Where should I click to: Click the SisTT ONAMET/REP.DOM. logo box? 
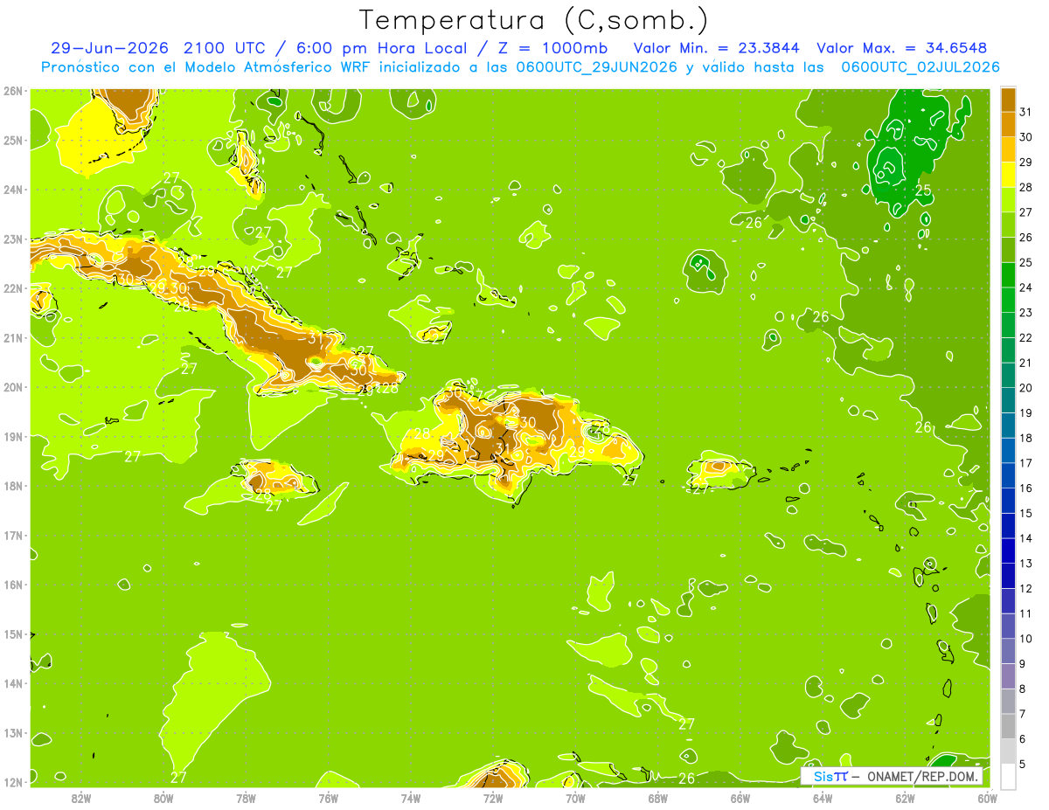[x=892, y=776]
